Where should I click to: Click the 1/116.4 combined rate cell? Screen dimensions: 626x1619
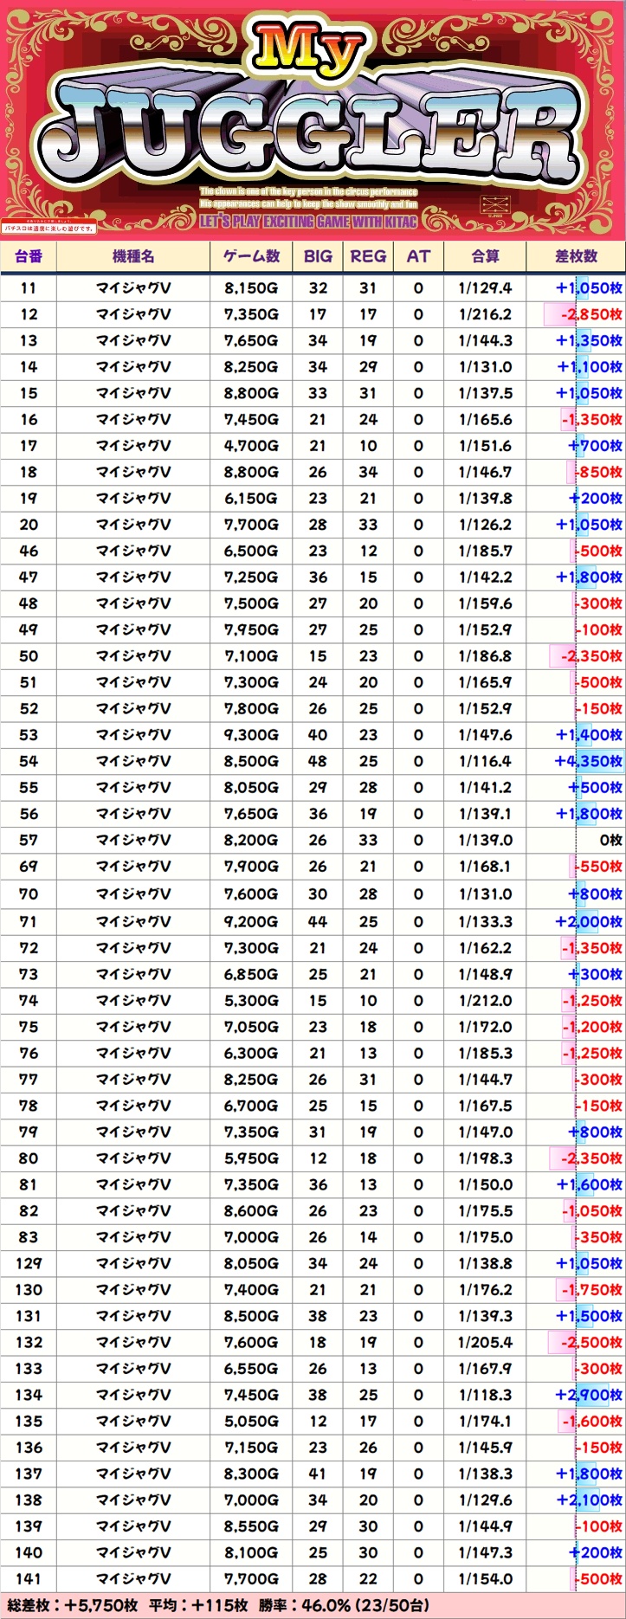point(485,761)
